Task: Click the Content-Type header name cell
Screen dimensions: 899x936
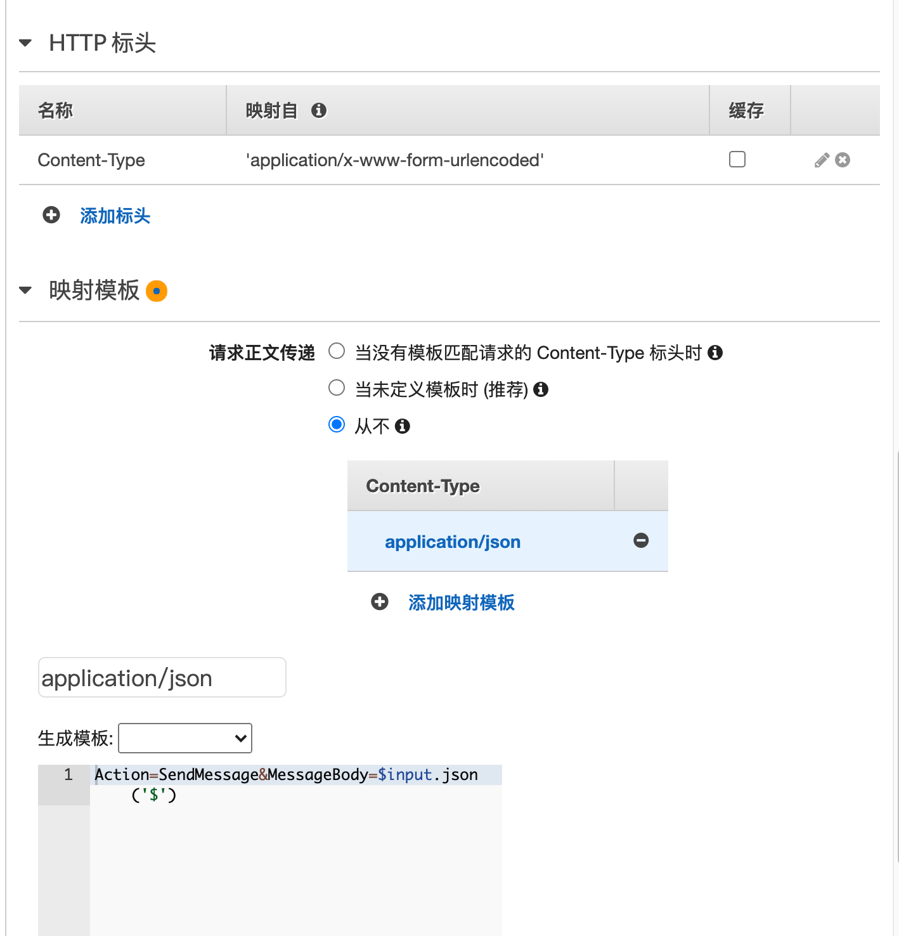Action: (x=91, y=160)
